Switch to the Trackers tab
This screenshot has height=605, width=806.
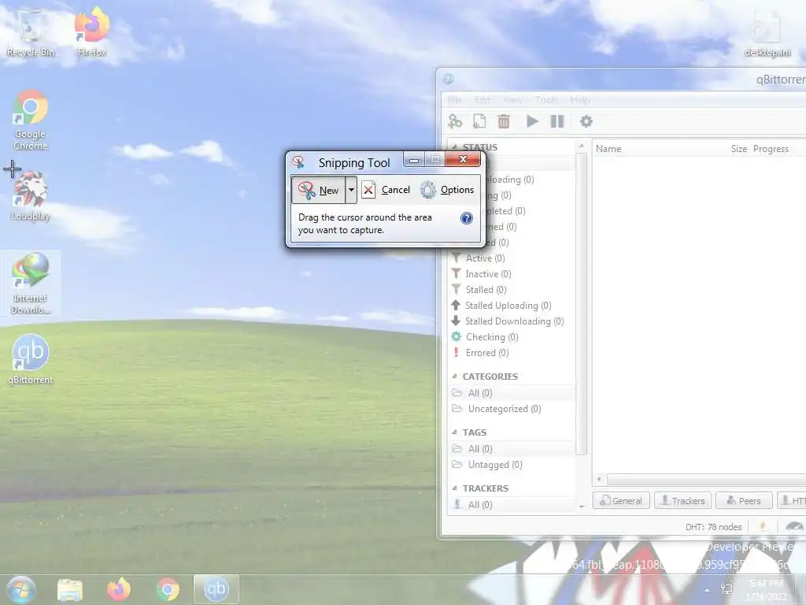[x=682, y=500]
